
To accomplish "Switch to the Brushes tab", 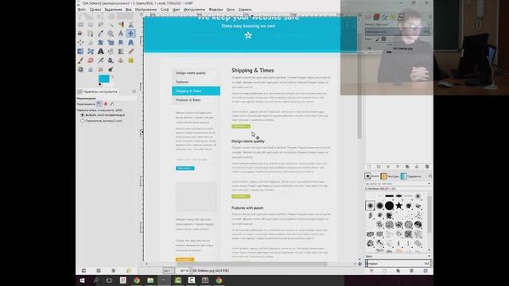I will coord(371,176).
